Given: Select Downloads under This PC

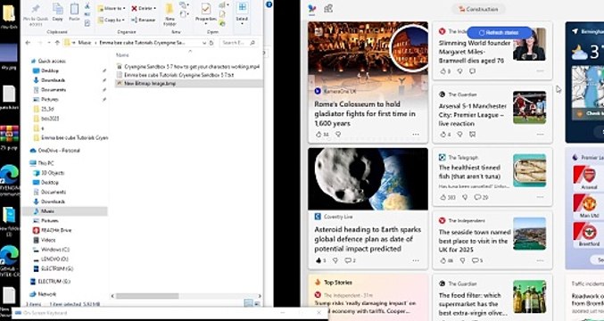Looking at the screenshot, I should coord(53,202).
